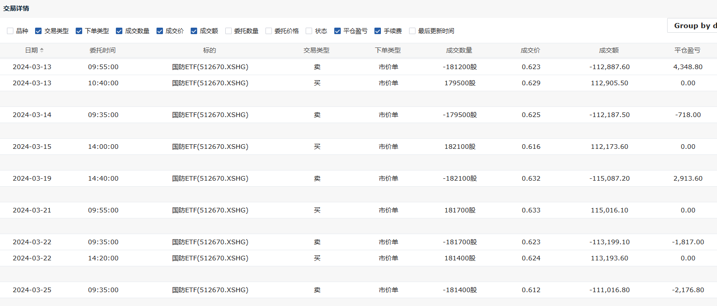
Task: Click the -2,176.80 loss cell
Action: (688, 290)
